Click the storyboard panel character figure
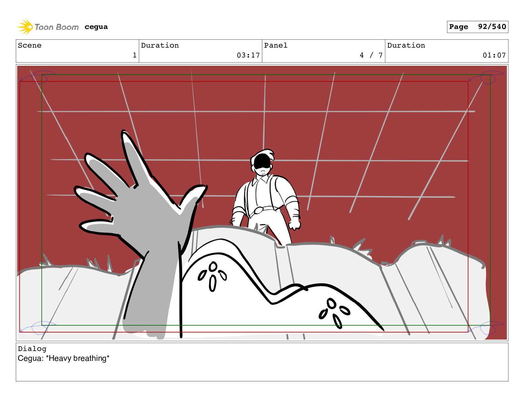 266,196
